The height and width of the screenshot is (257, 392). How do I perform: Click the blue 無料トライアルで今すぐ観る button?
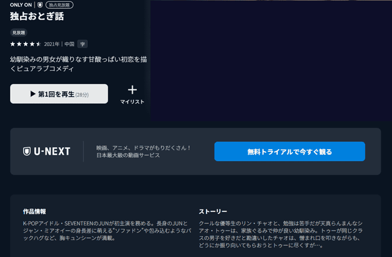[x=290, y=151]
